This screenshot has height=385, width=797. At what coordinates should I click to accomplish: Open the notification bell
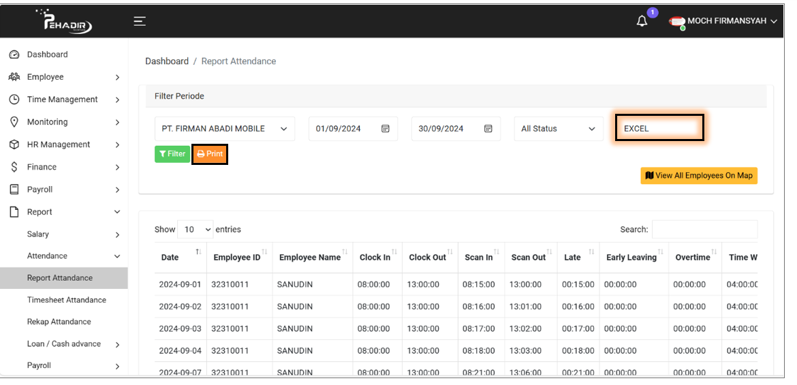(642, 21)
